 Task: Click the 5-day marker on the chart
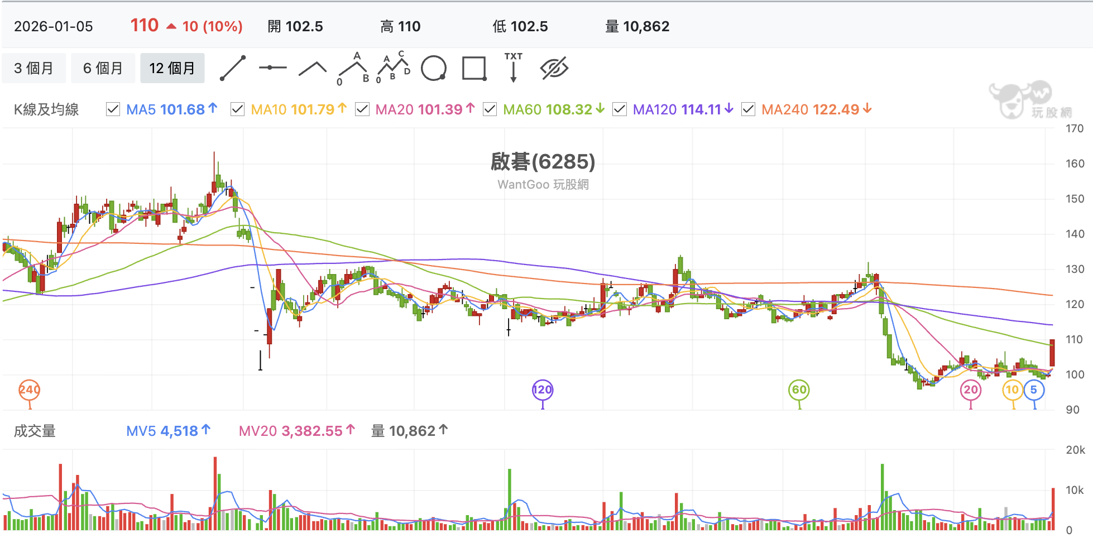[1034, 390]
